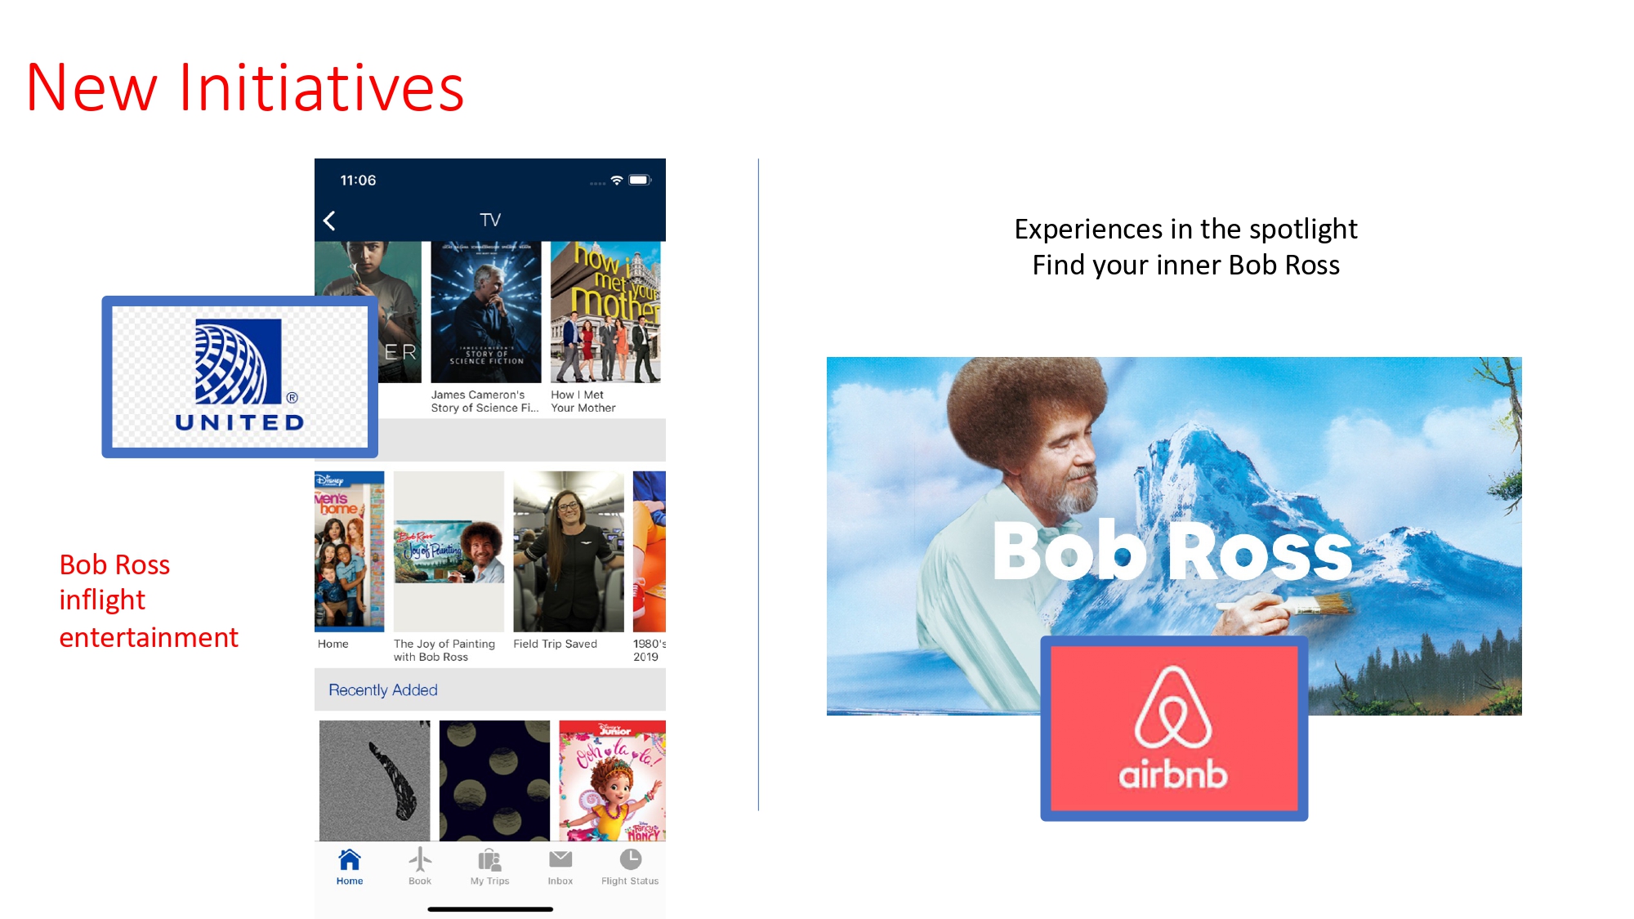Click the battery icon in phone status bar
Viewport: 1634px width, 919px height.
(x=640, y=180)
